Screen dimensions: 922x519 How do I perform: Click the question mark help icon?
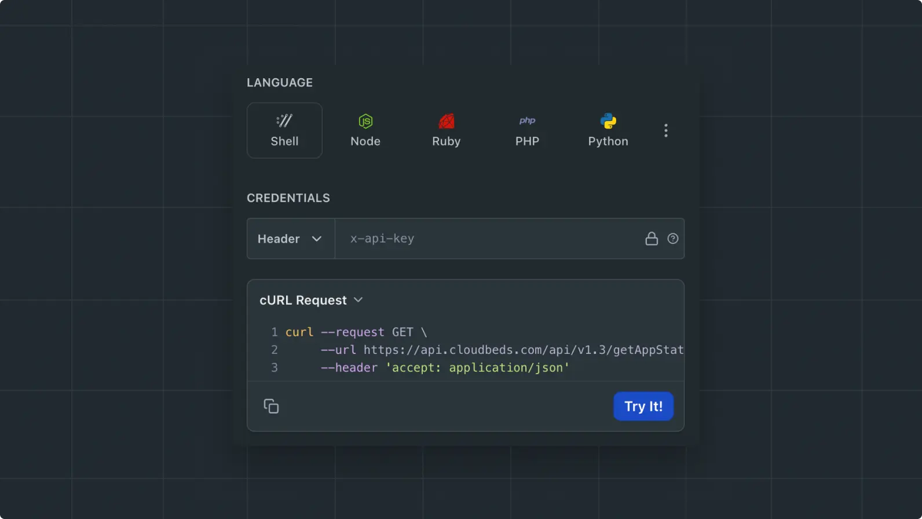[672, 239]
